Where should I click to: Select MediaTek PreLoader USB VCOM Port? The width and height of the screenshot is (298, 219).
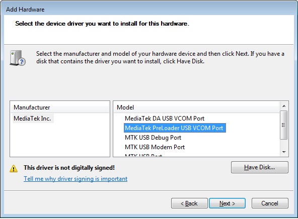(175, 128)
